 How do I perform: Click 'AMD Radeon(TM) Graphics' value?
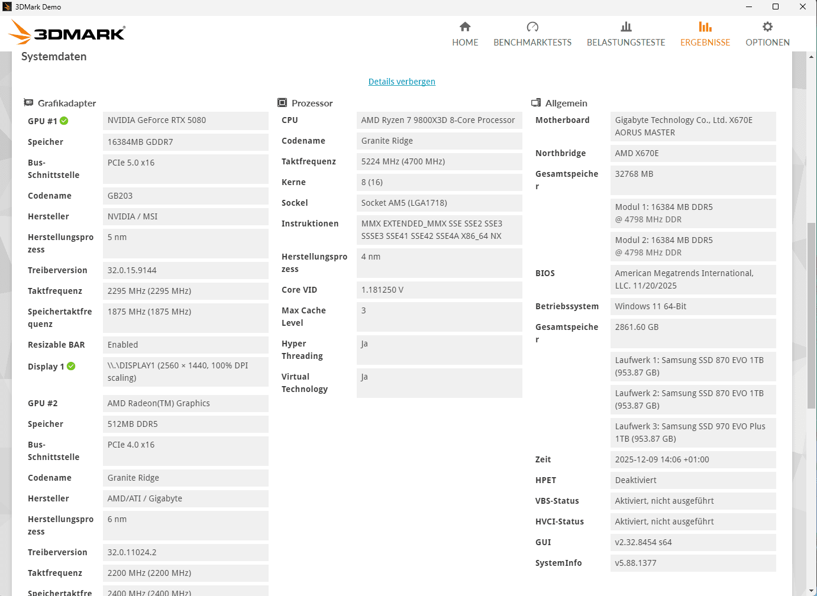[x=186, y=403]
